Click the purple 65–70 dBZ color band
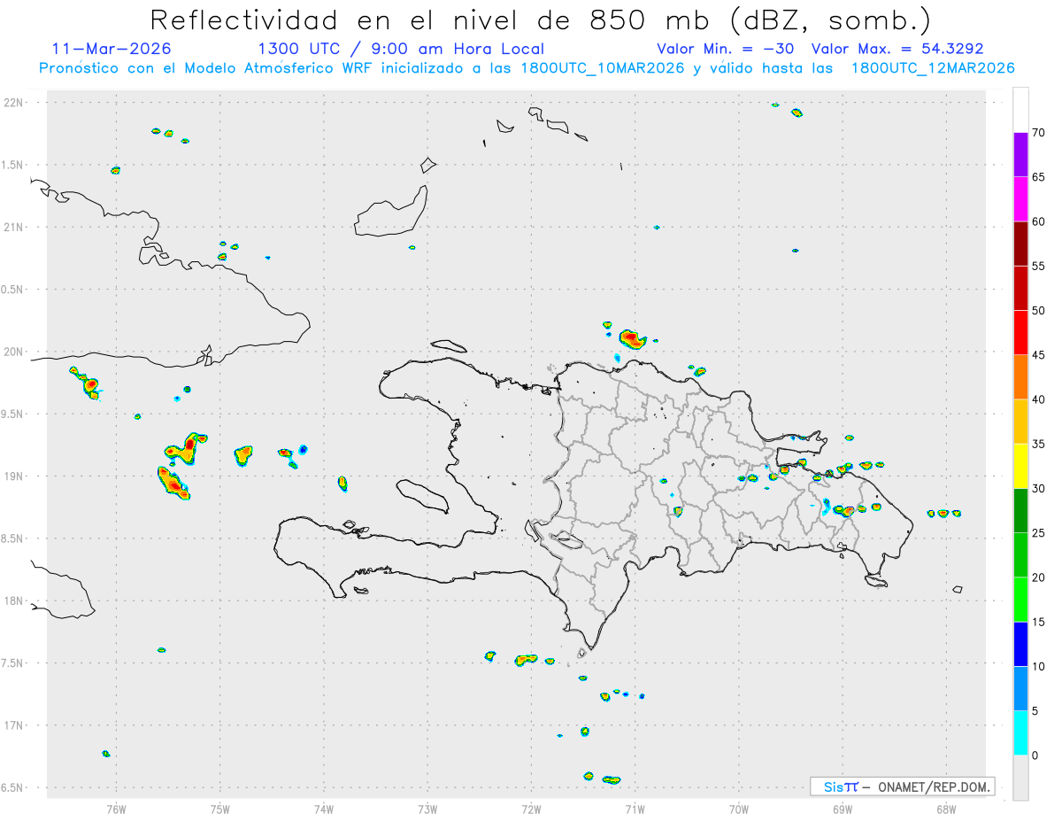 pos(1020,155)
